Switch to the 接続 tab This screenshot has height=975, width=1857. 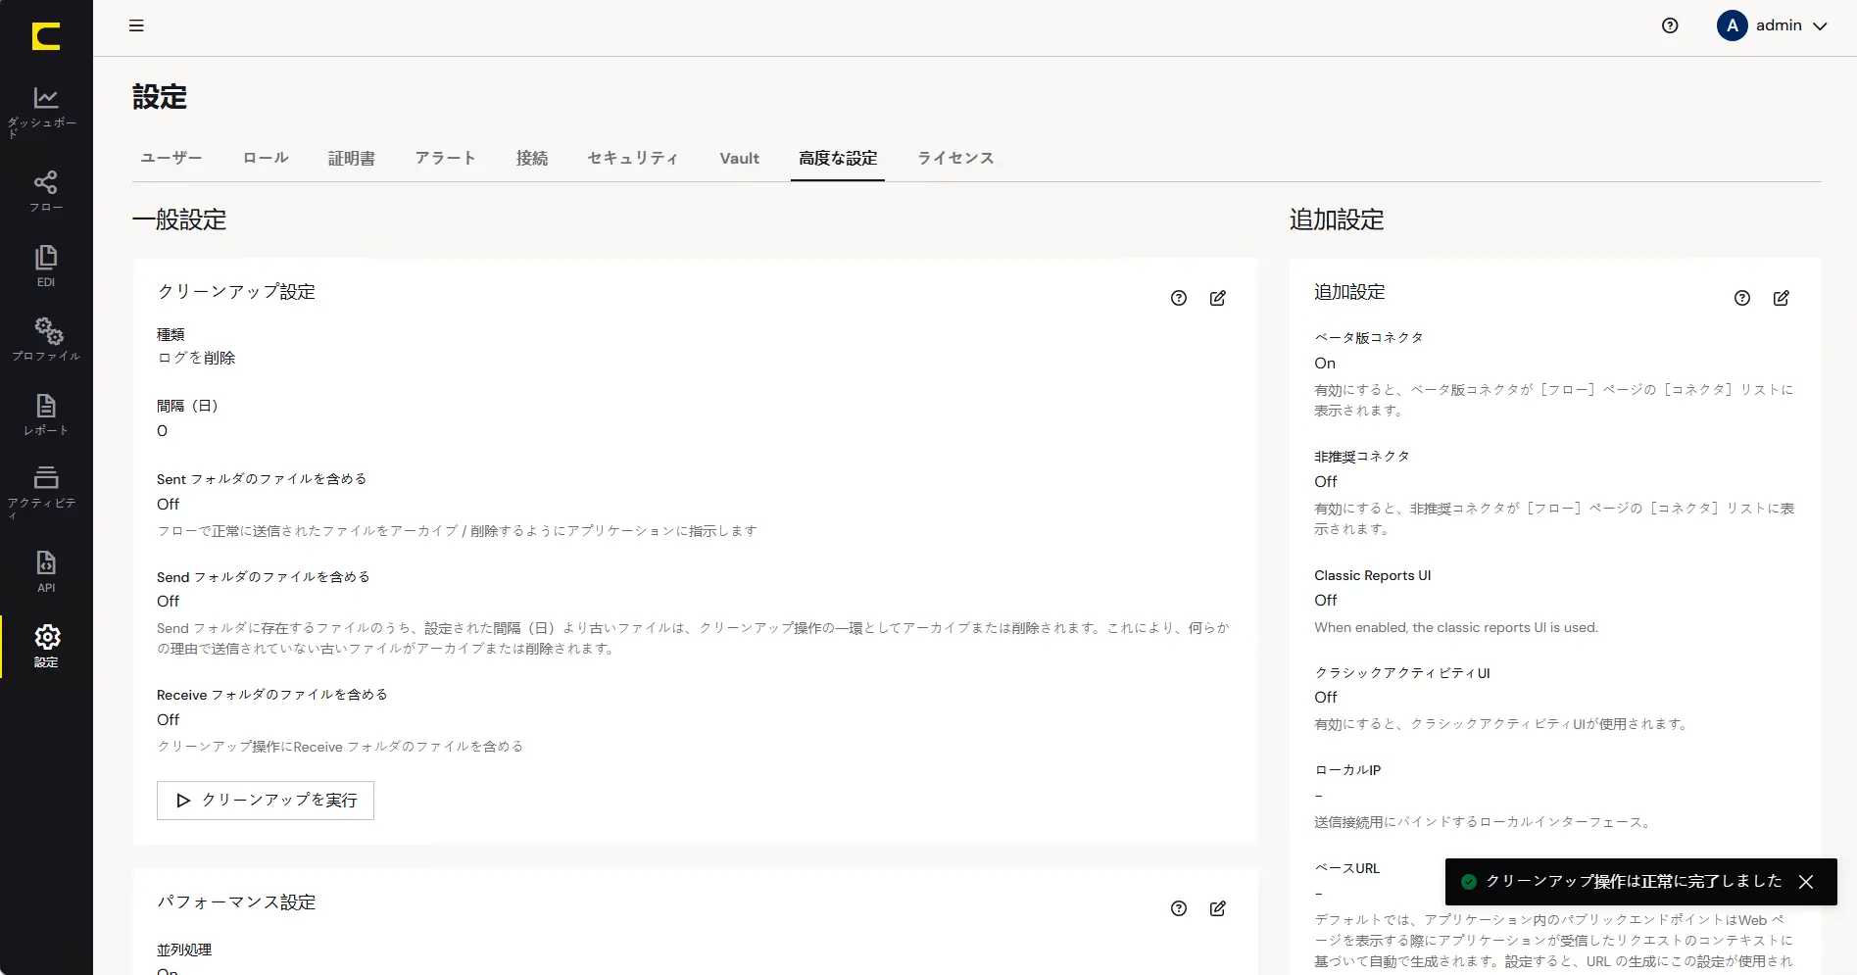[532, 158]
